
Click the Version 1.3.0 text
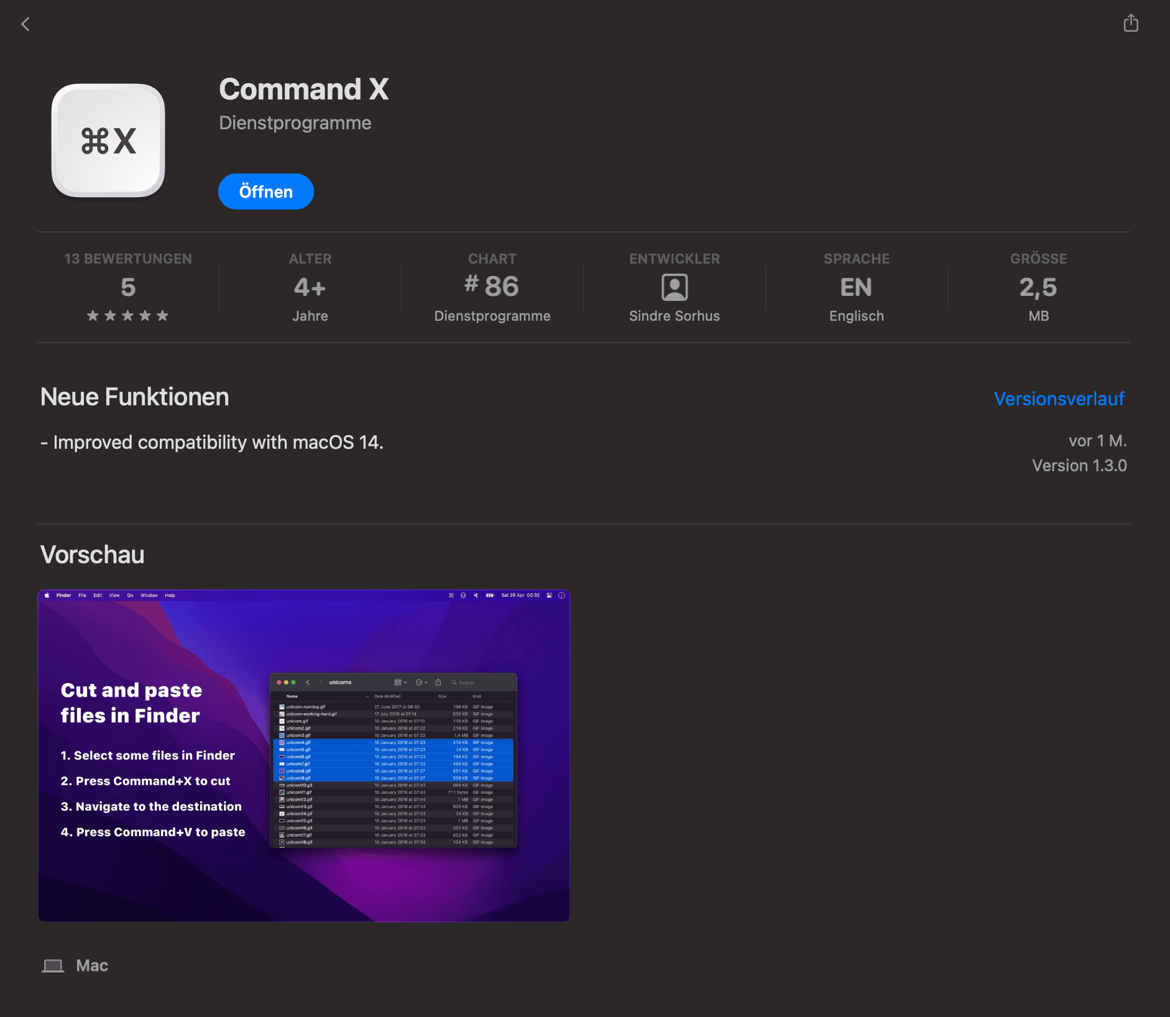[1079, 466]
